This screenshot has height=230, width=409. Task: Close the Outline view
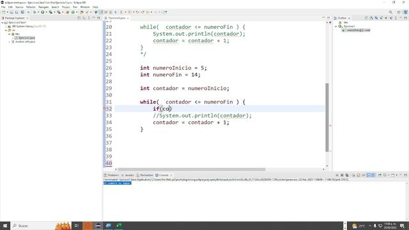pos(350,18)
